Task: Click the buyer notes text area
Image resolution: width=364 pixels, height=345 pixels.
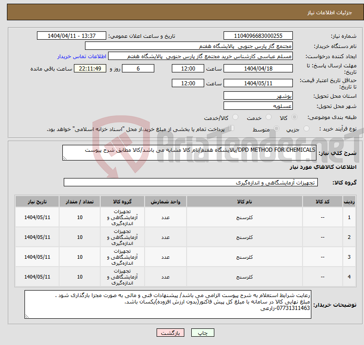Action: 168,304
